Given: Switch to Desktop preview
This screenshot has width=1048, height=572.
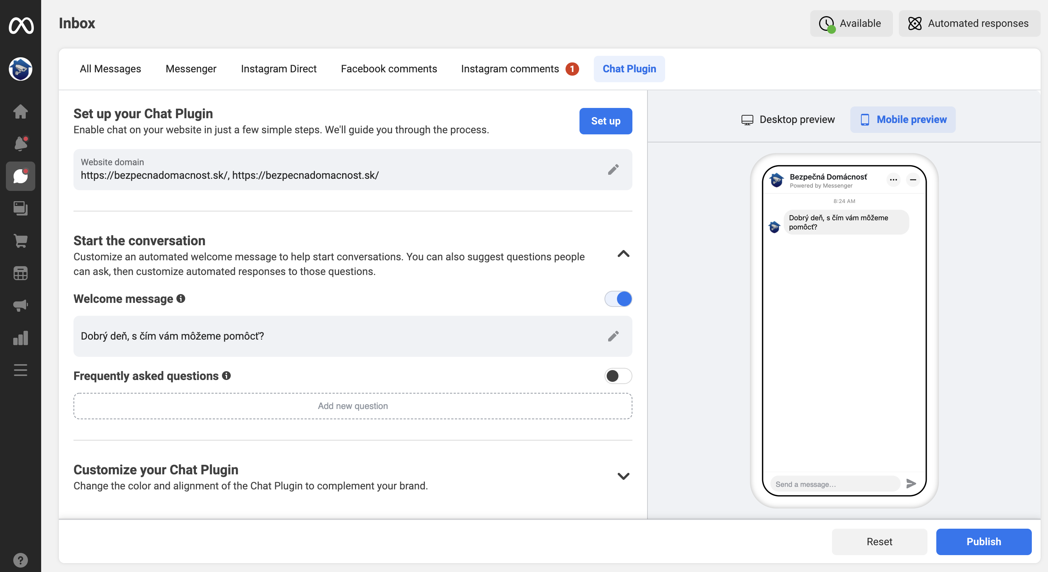Looking at the screenshot, I should (788, 120).
